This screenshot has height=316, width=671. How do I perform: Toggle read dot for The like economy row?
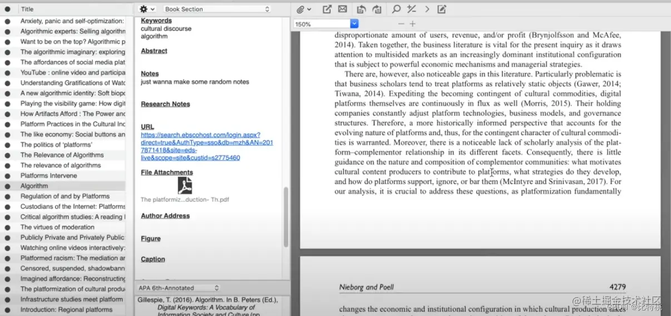tap(8, 134)
